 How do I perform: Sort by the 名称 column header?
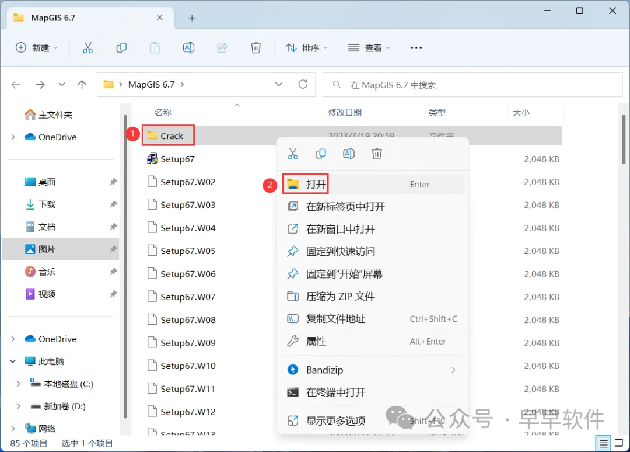163,113
